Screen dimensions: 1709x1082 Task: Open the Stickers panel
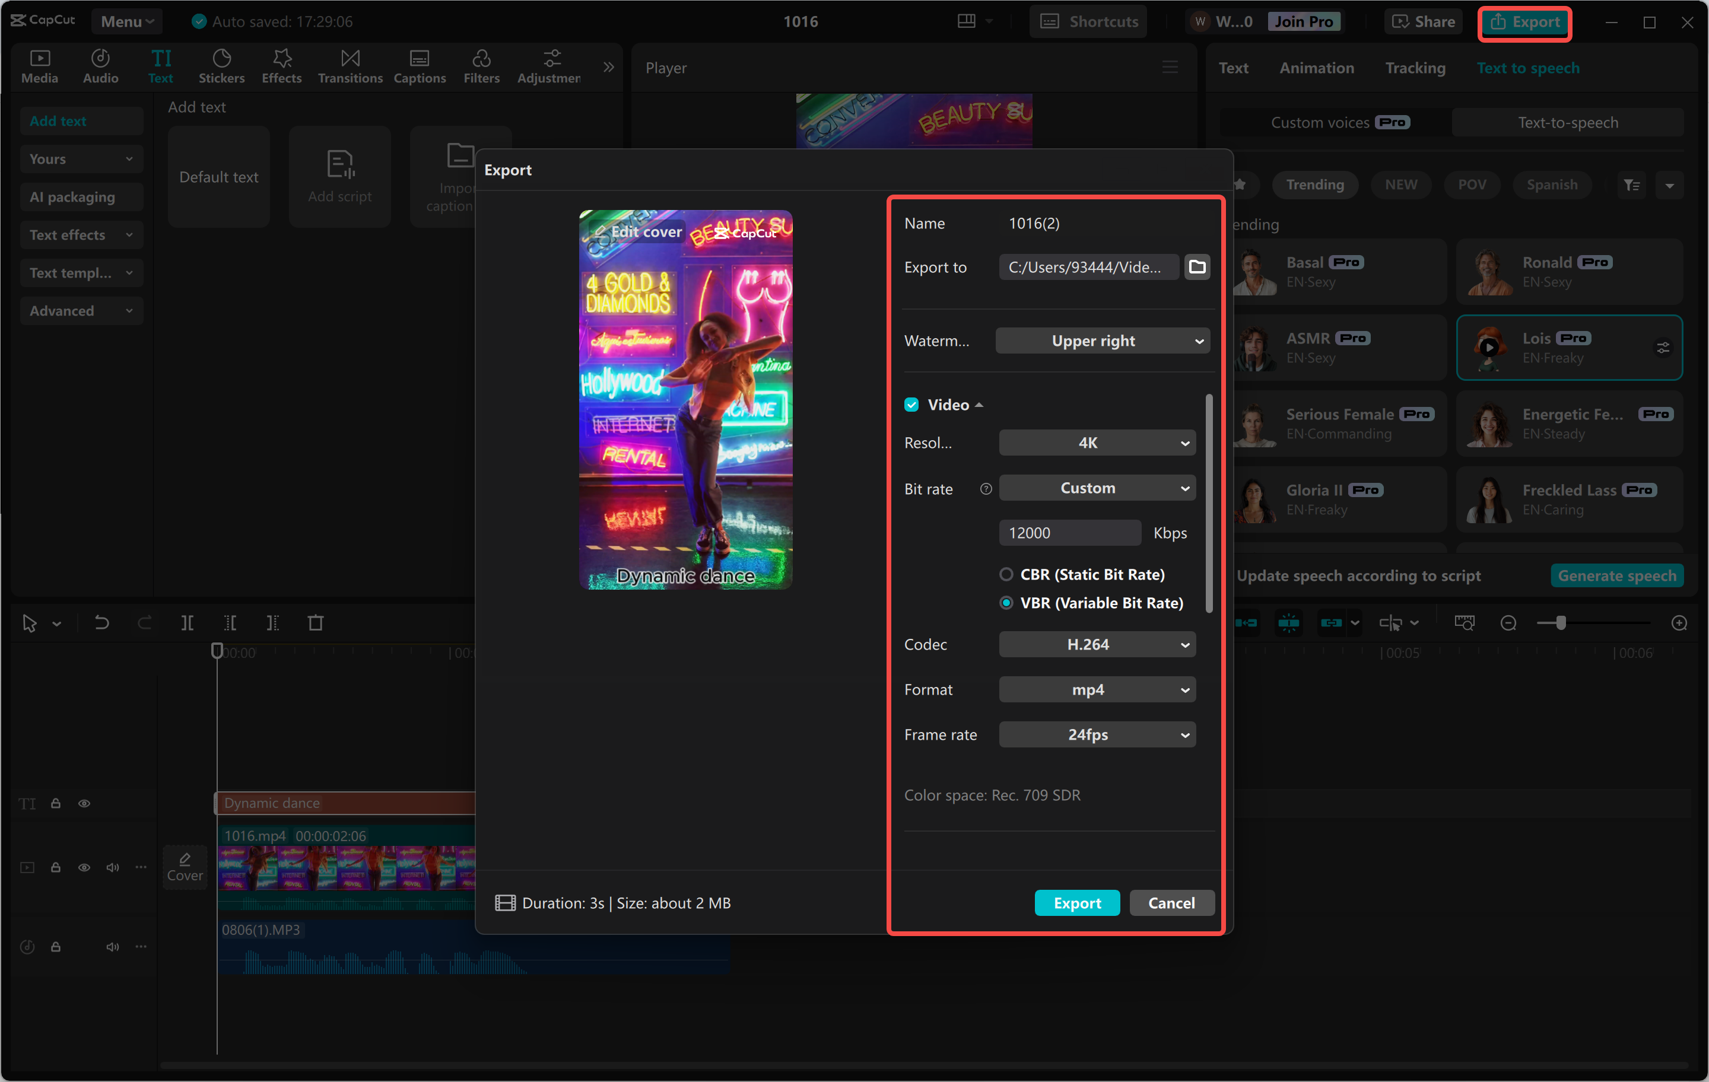(x=221, y=66)
